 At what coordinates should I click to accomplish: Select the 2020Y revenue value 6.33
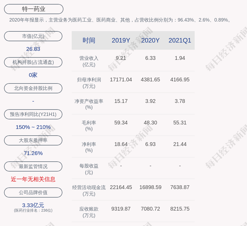150,58
